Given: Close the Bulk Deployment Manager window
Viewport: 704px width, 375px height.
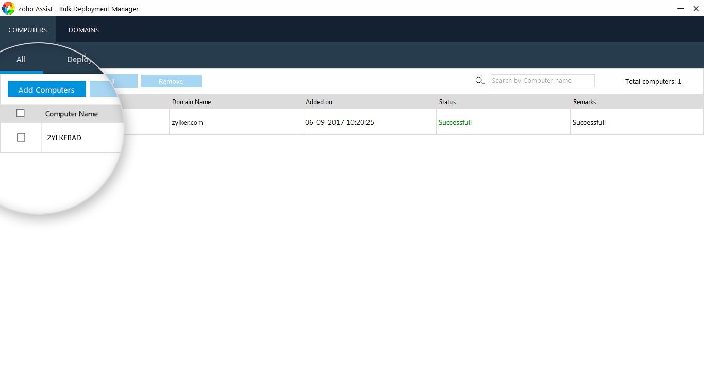Looking at the screenshot, I should coord(696,8).
